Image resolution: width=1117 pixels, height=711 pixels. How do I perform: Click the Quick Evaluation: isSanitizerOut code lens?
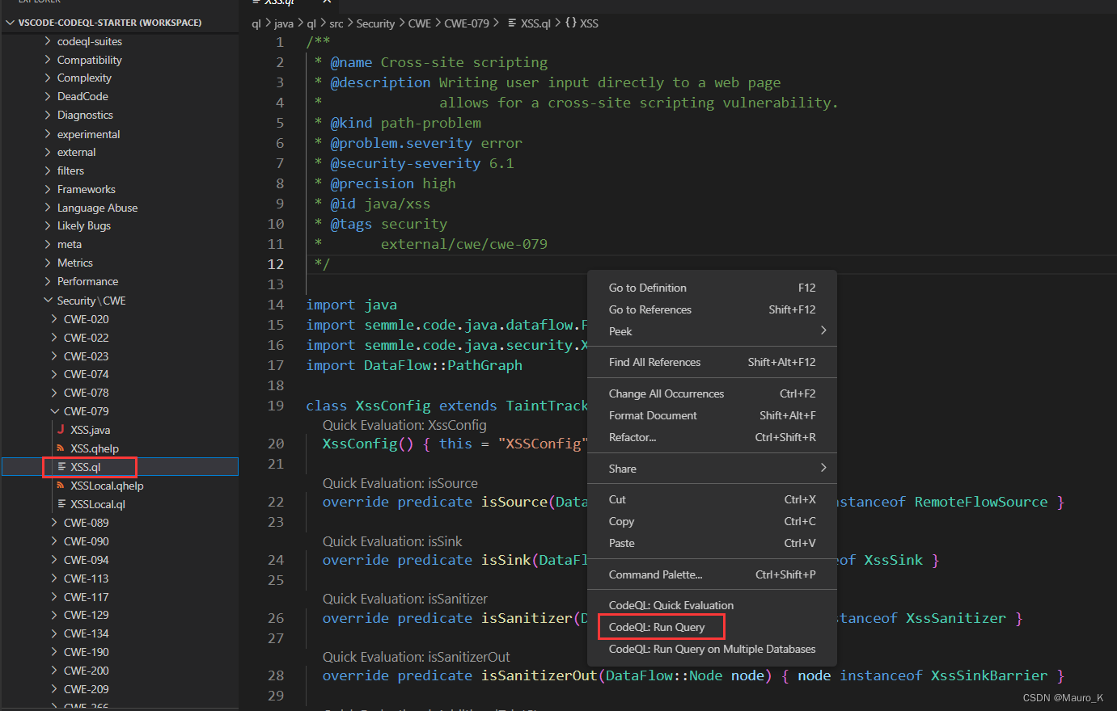point(417,657)
